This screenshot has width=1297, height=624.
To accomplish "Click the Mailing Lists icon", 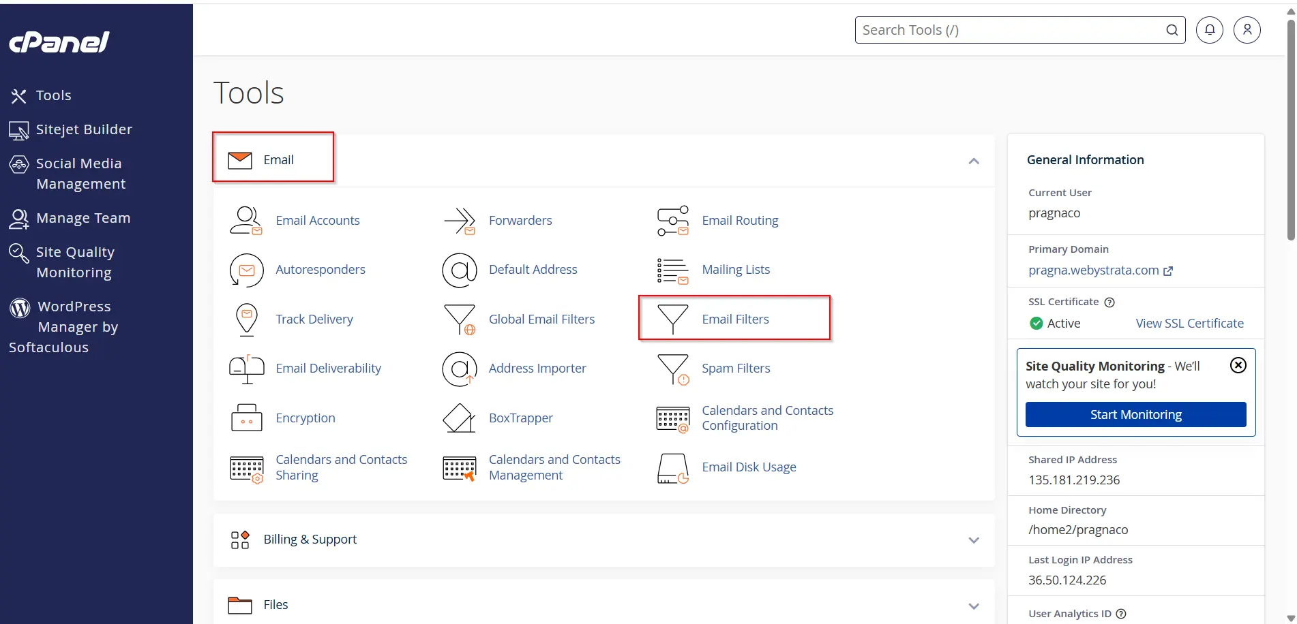I will pyautogui.click(x=673, y=270).
